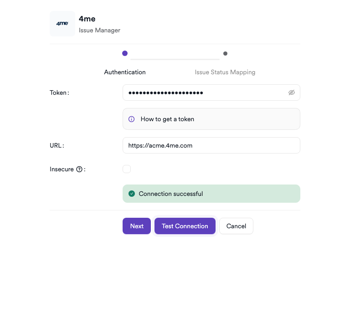Click the 4me logo icon

click(62, 24)
